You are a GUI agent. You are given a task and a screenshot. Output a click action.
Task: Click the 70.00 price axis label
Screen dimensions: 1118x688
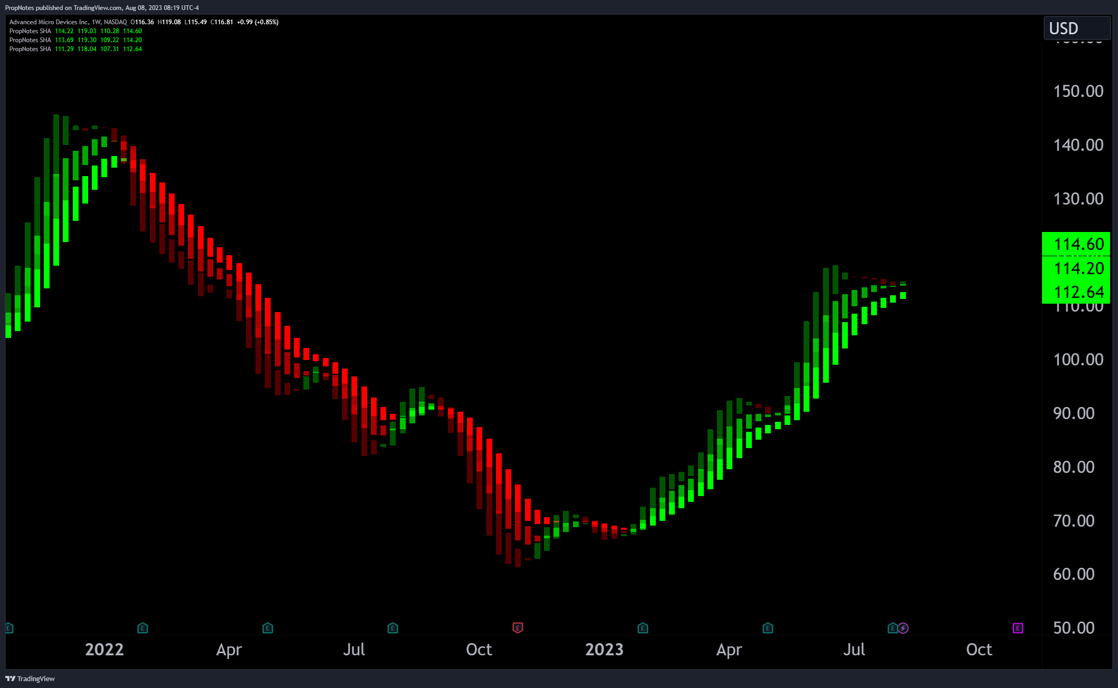[x=1074, y=521]
